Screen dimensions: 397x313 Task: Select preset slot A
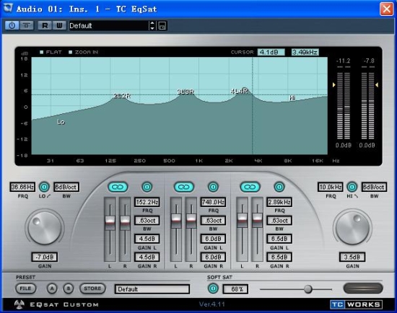point(52,288)
